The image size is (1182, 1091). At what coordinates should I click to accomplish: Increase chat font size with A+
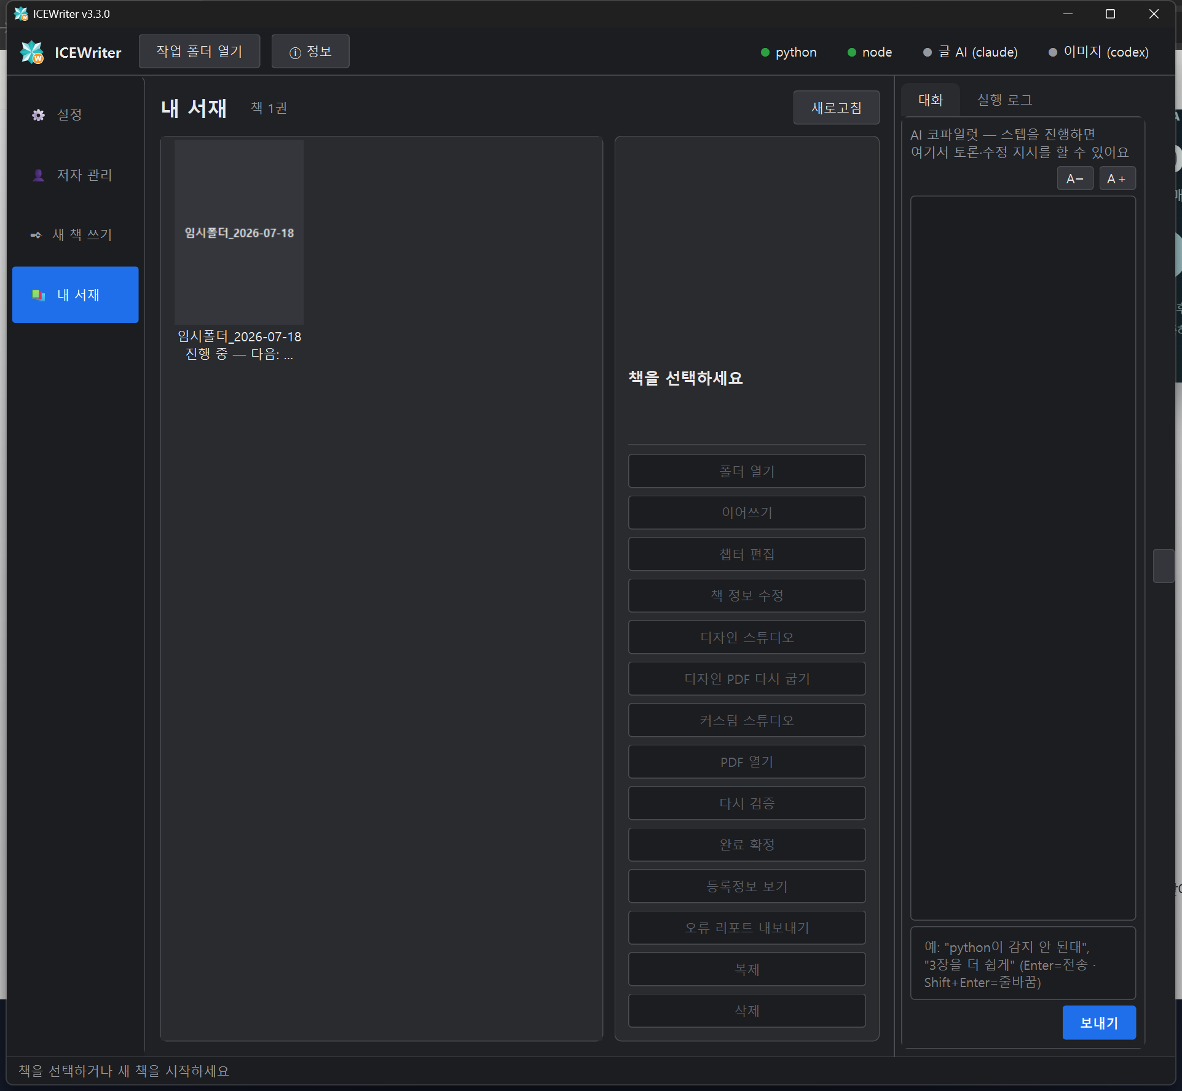point(1116,179)
